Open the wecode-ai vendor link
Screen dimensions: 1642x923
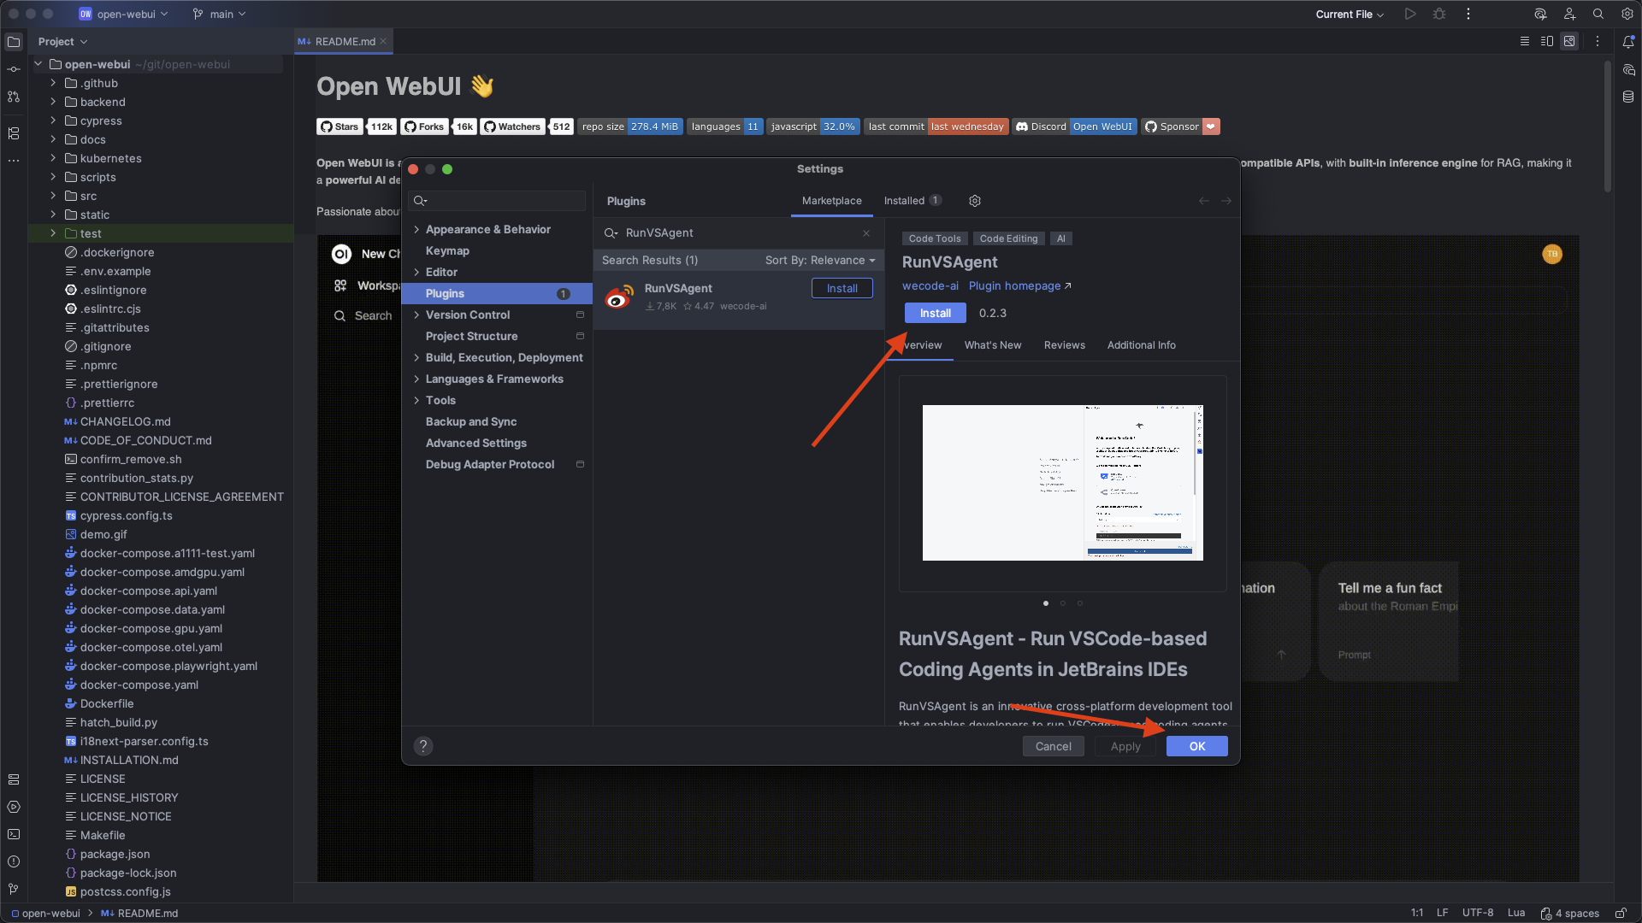(930, 286)
